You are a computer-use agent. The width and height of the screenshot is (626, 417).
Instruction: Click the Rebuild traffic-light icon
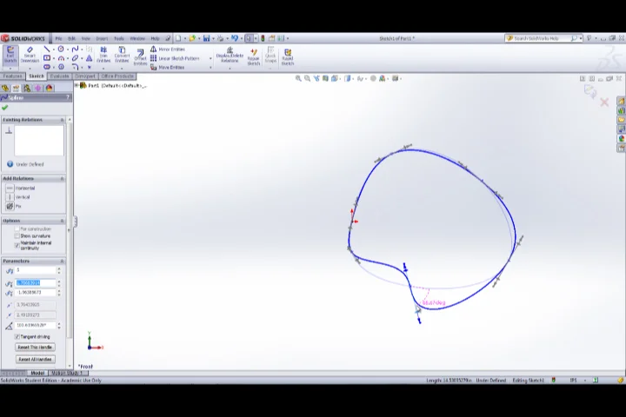coord(263,38)
